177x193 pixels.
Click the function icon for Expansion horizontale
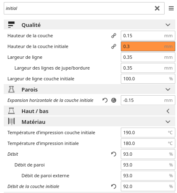[x=114, y=100]
